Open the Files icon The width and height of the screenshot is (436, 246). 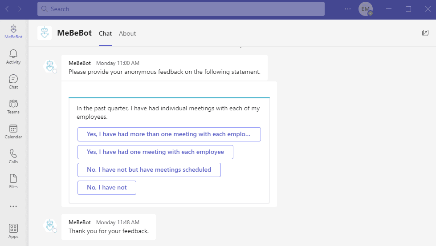tap(13, 181)
